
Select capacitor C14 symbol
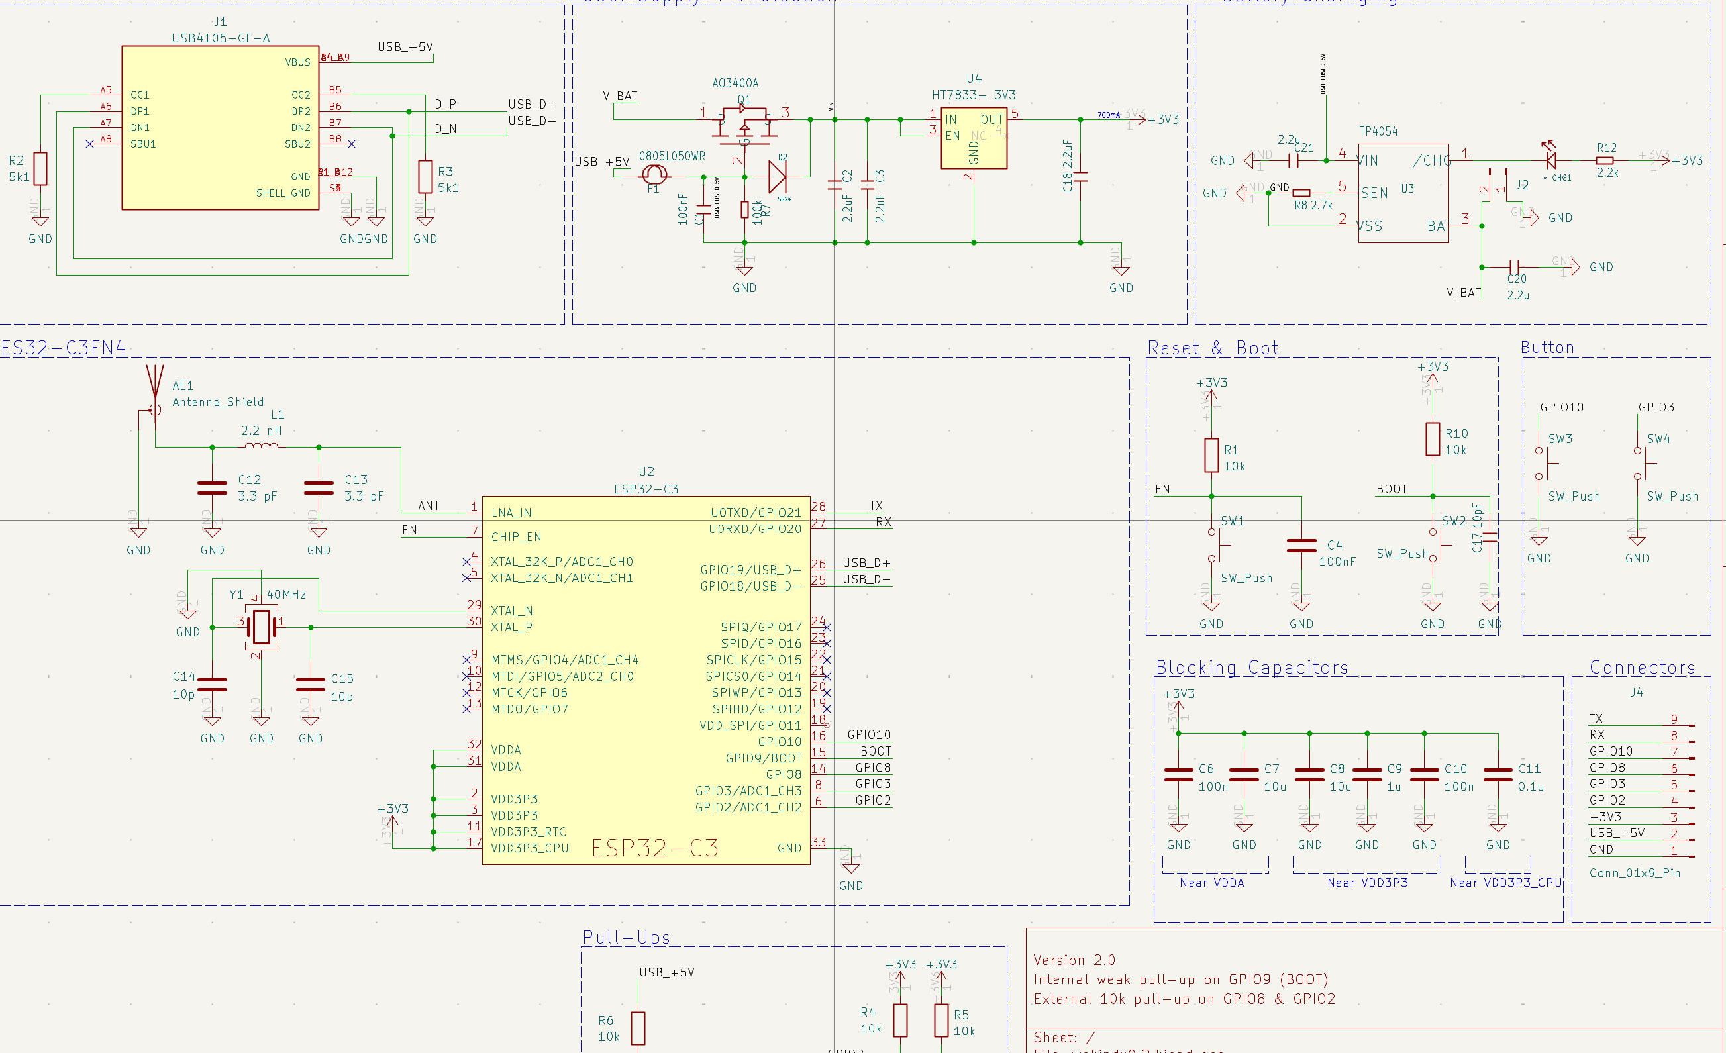tap(212, 685)
